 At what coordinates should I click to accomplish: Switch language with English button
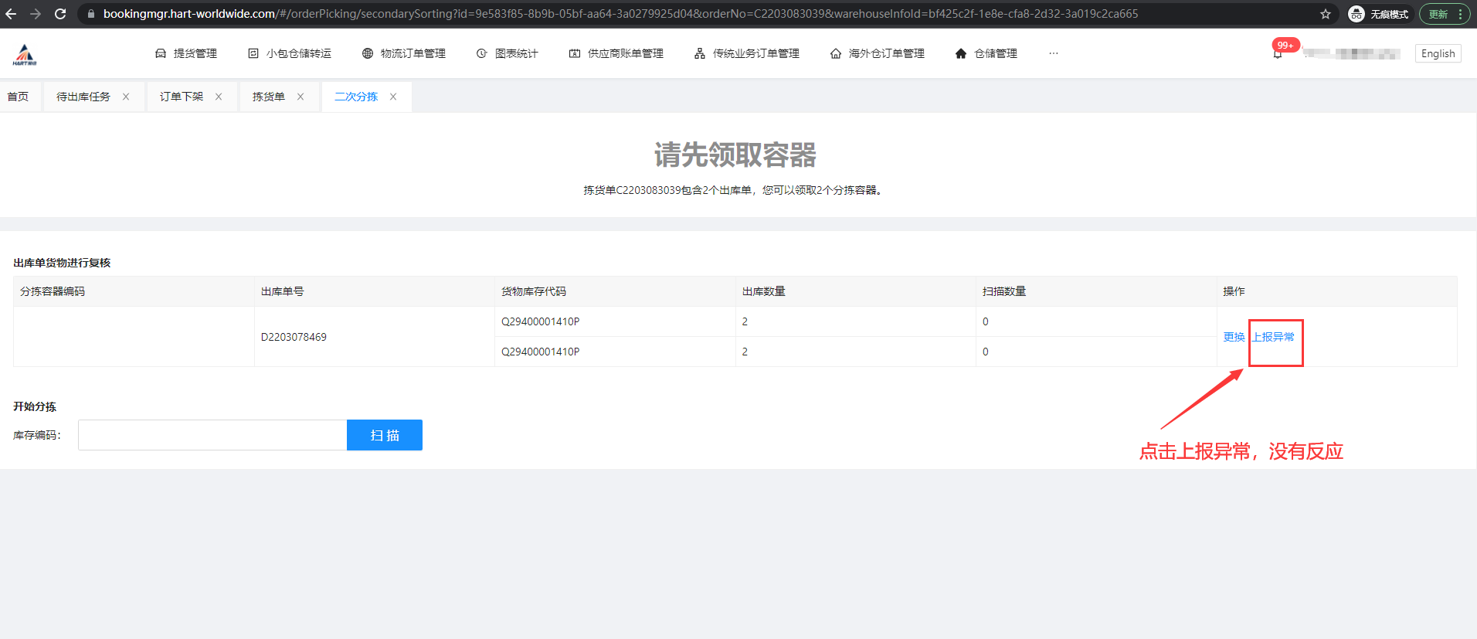pyautogui.click(x=1438, y=53)
